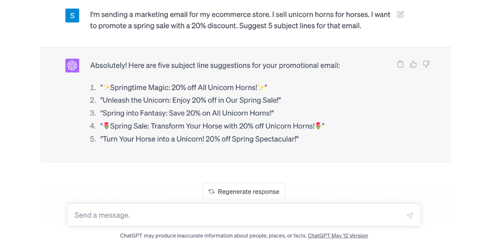Select the Turn Your Horse into a Unicorn line
The width and height of the screenshot is (491, 245).
(x=200, y=139)
